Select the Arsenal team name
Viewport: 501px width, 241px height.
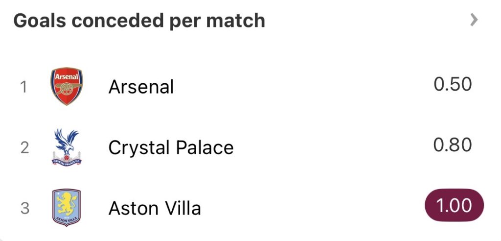[141, 87]
